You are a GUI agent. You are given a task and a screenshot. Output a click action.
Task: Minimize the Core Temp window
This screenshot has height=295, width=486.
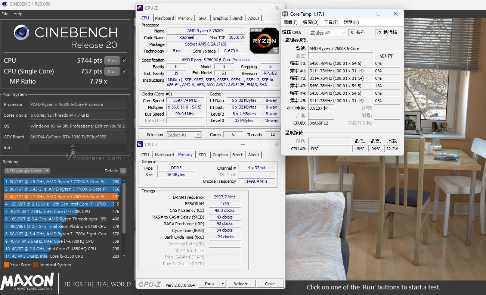point(361,14)
